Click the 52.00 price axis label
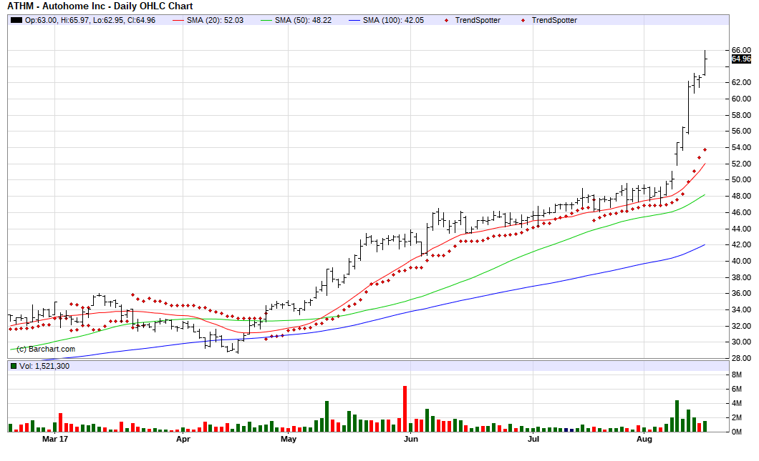The image size is (759, 461). click(741, 164)
